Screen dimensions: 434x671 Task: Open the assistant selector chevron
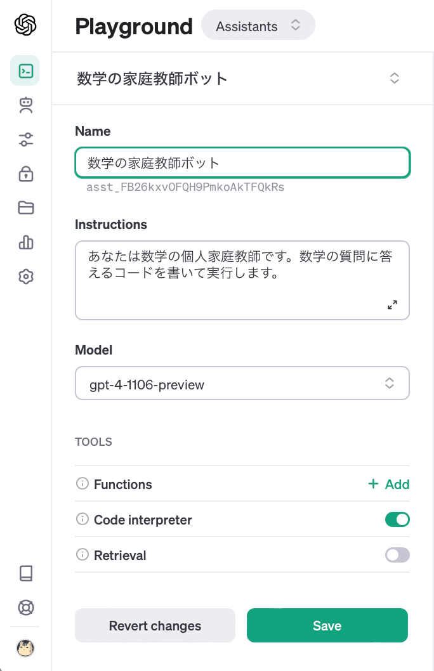coord(394,78)
